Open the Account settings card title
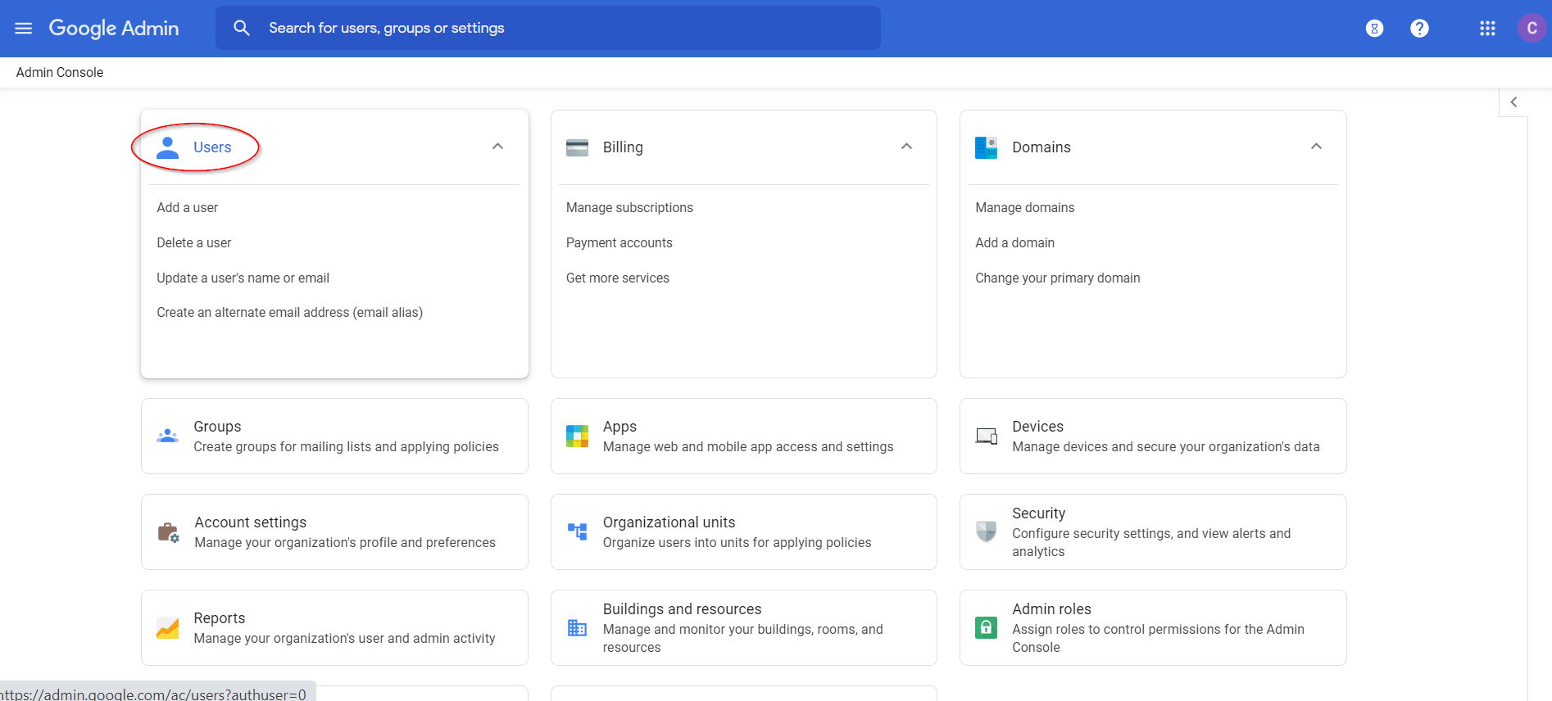 [251, 522]
